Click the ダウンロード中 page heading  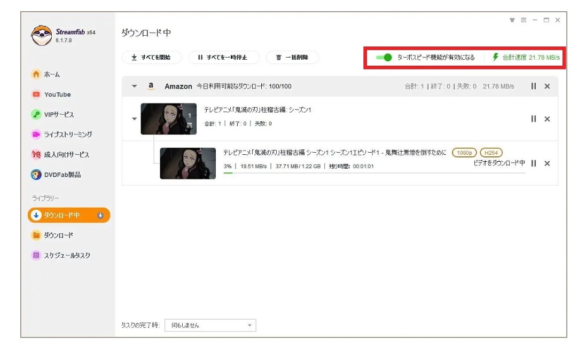[146, 33]
